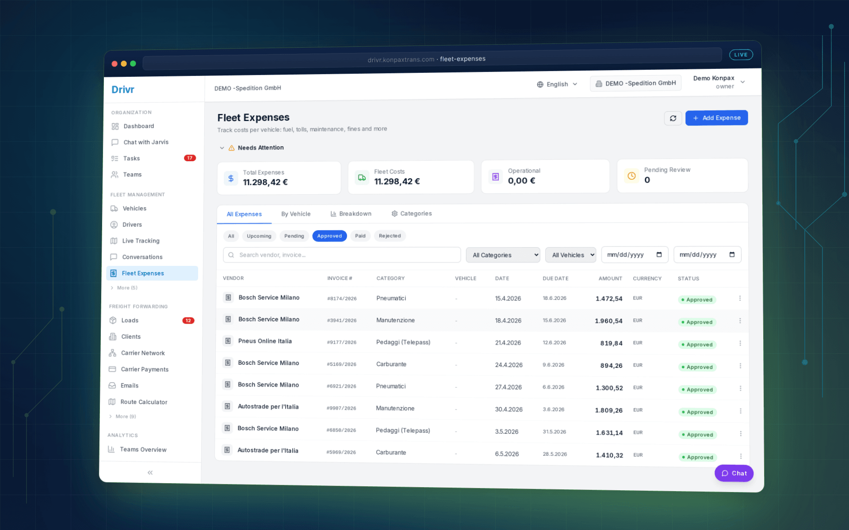Screen dimensions: 849x530
Task: Click amount 1.472,54 in the table
Action: tap(609, 299)
